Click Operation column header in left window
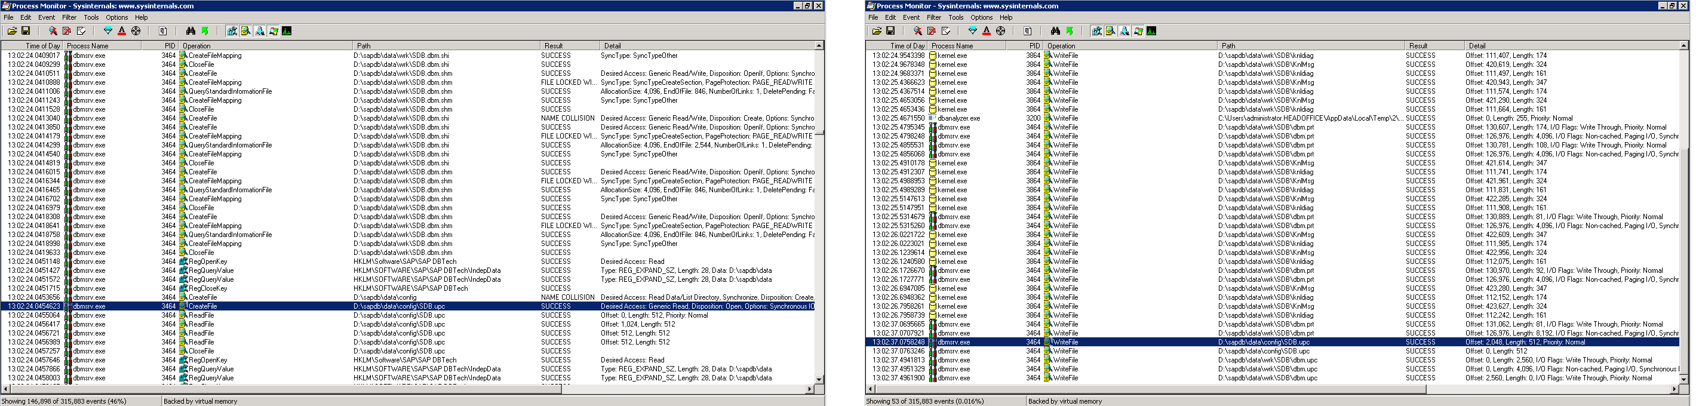The width and height of the screenshot is (1696, 406). point(265,45)
